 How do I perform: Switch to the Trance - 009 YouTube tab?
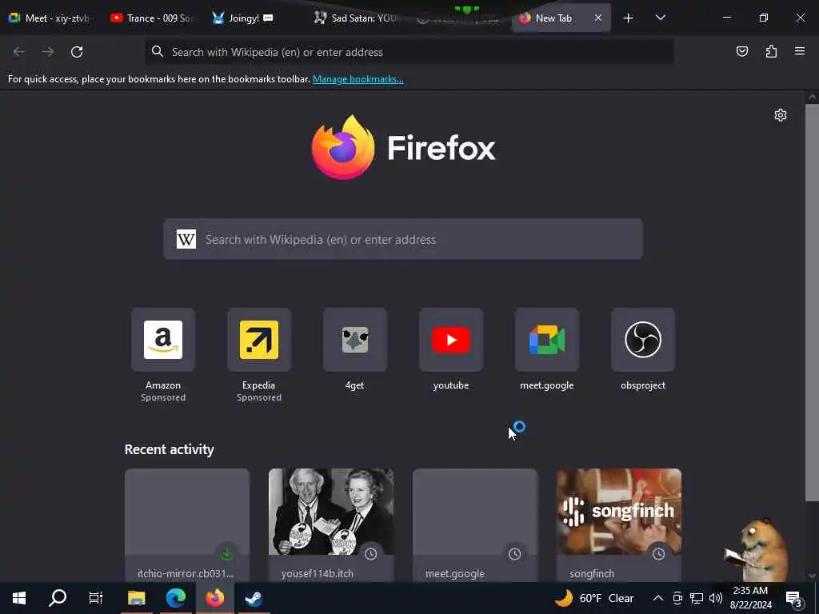coord(151,18)
